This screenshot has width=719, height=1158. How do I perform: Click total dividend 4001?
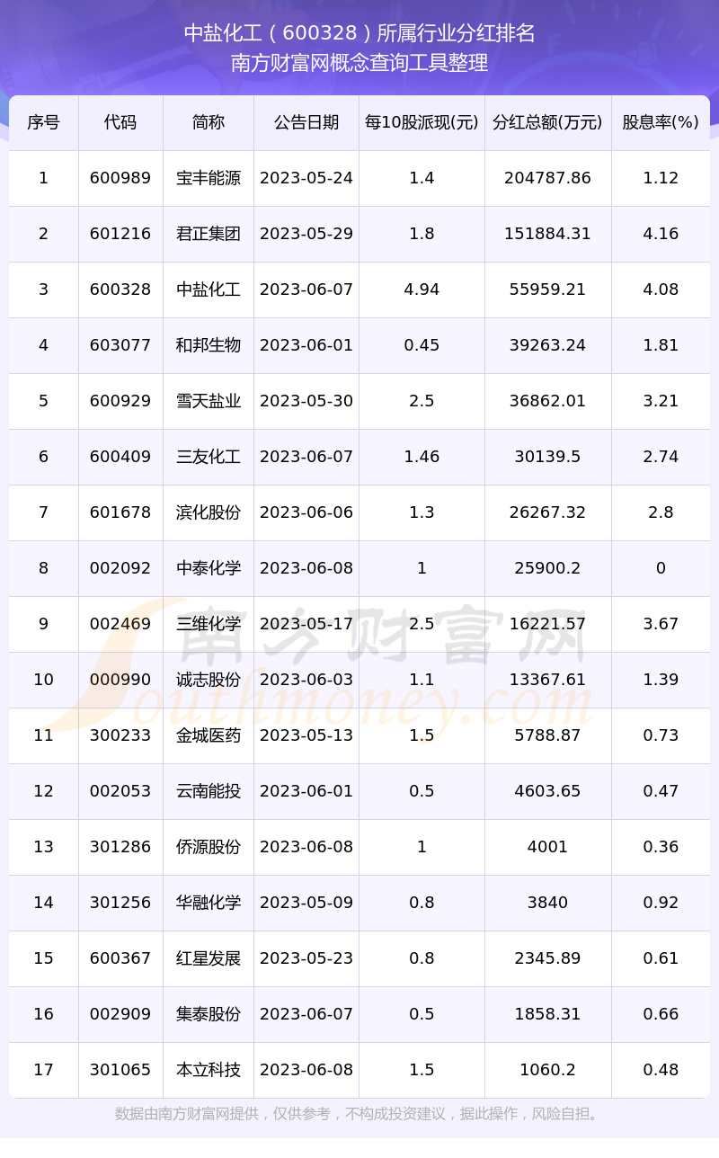(548, 847)
